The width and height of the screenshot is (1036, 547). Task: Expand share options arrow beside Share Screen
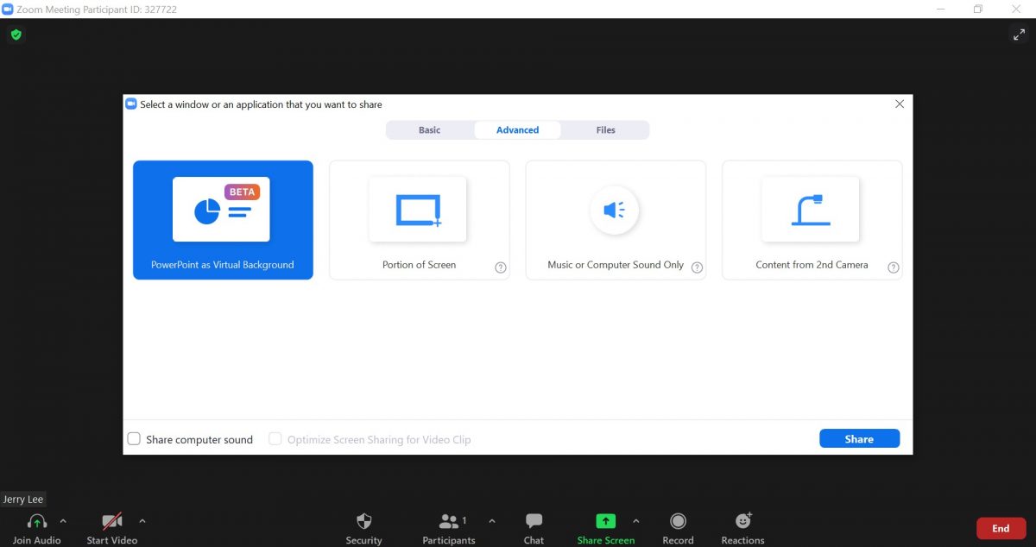click(636, 521)
